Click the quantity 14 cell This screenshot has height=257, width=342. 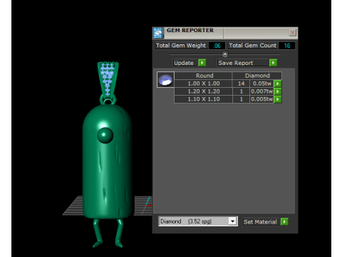(241, 84)
